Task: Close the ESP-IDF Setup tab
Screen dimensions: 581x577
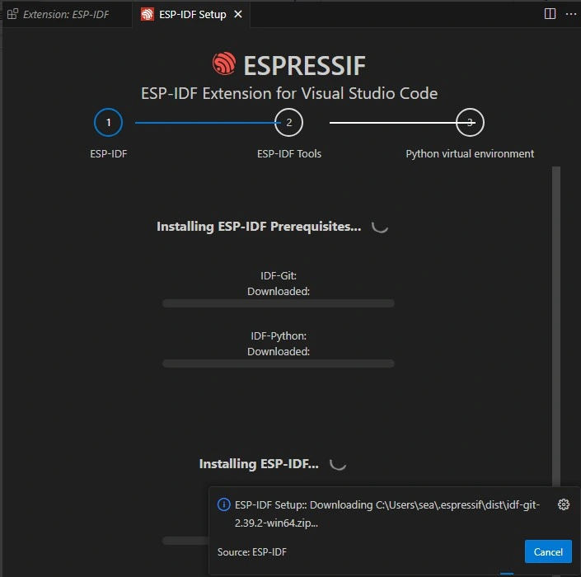Action: 238,14
